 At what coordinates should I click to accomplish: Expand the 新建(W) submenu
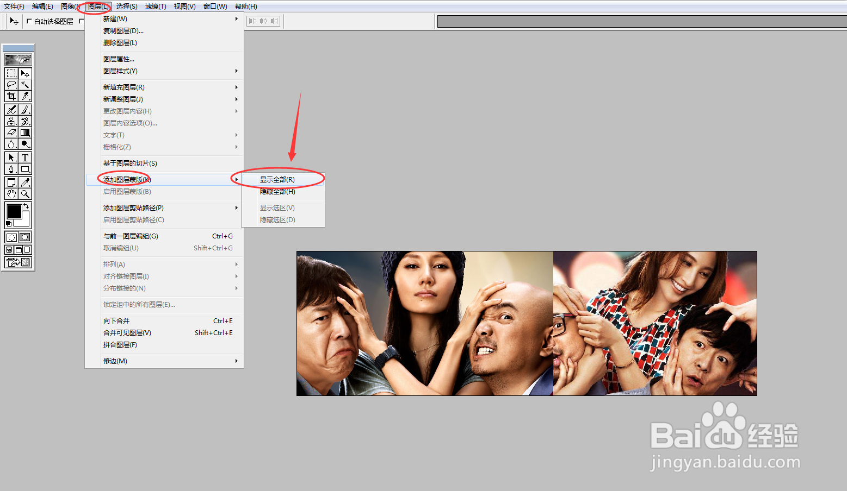(164, 19)
